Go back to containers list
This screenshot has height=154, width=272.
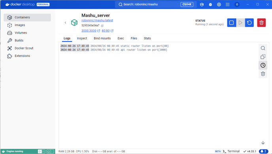coord(65,23)
